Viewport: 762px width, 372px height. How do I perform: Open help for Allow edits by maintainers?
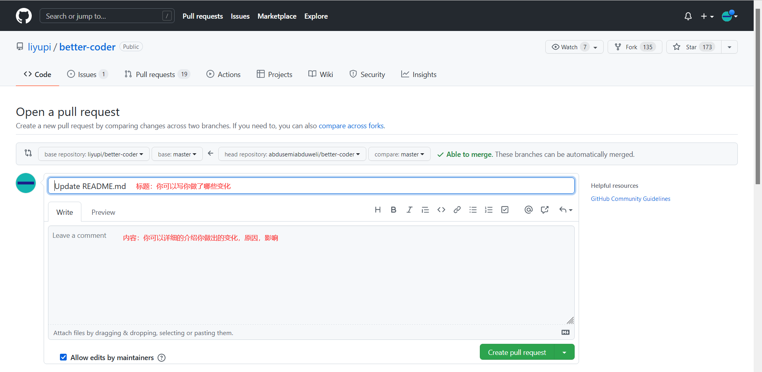(x=162, y=358)
